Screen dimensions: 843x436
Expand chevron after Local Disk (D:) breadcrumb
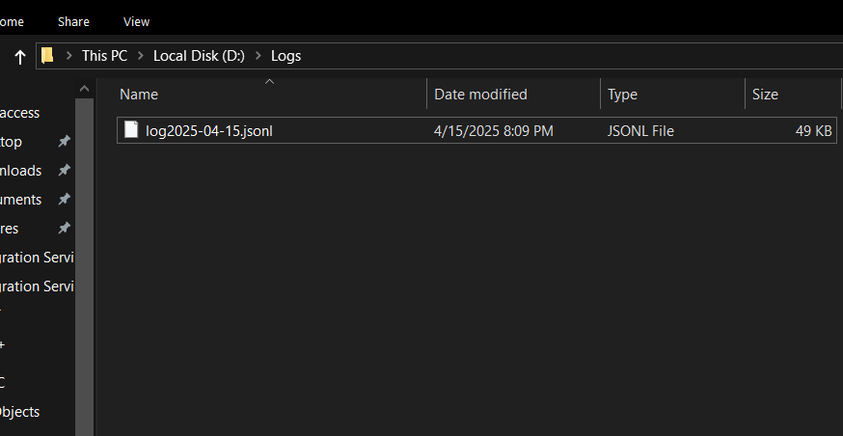(258, 56)
